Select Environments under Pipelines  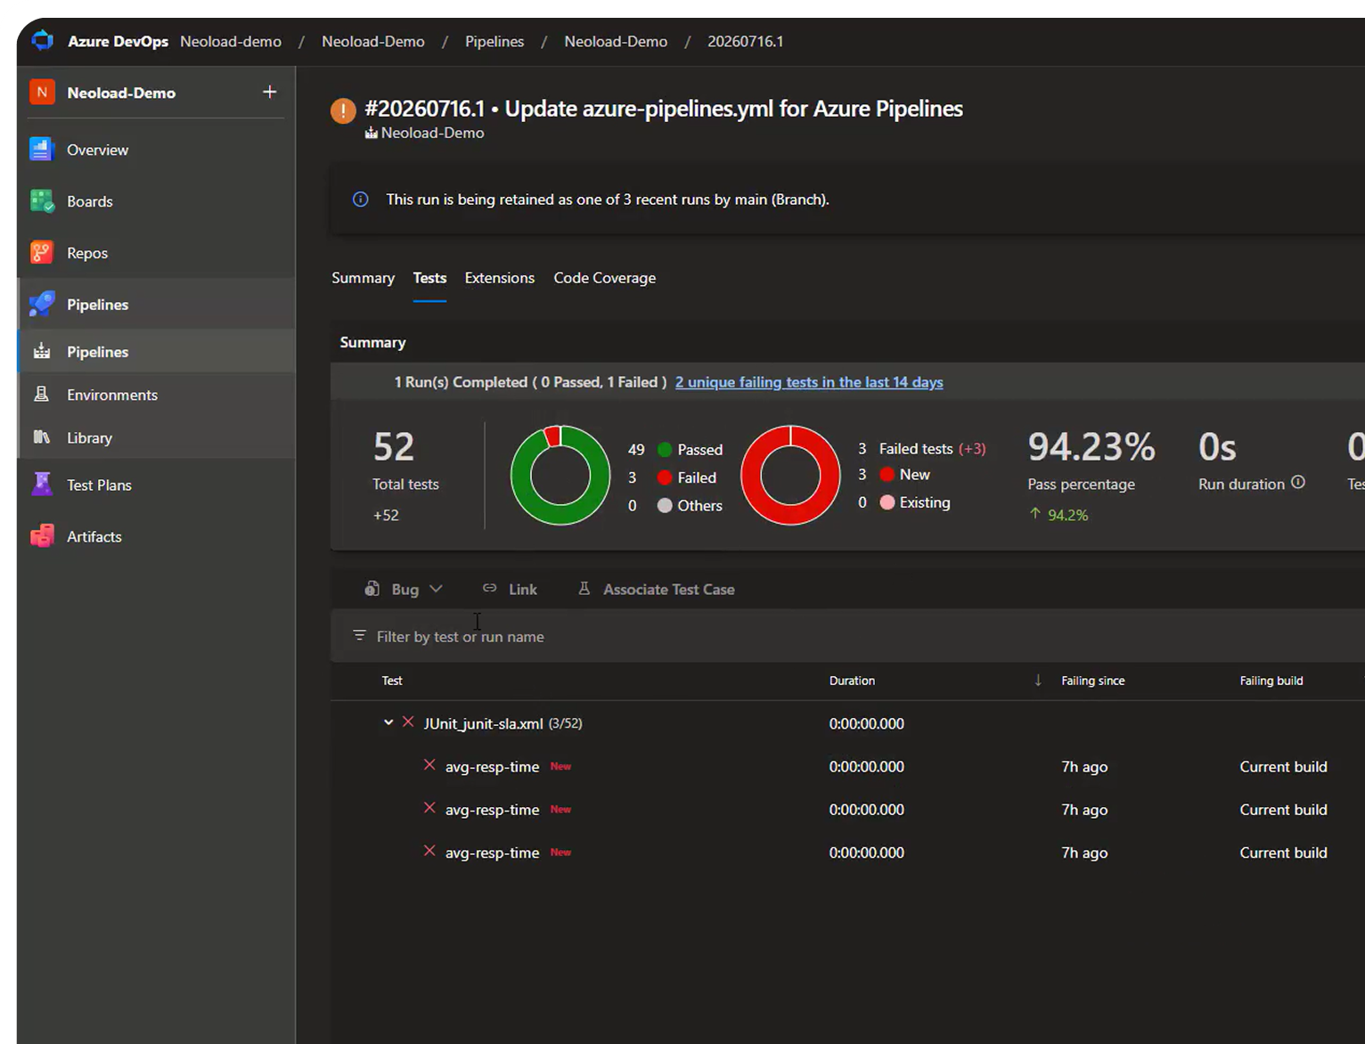coord(111,395)
